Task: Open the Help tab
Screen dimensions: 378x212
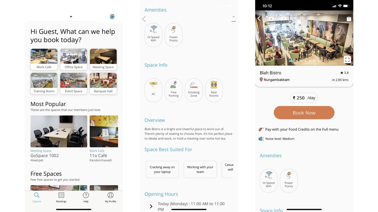Action: pyautogui.click(x=86, y=197)
